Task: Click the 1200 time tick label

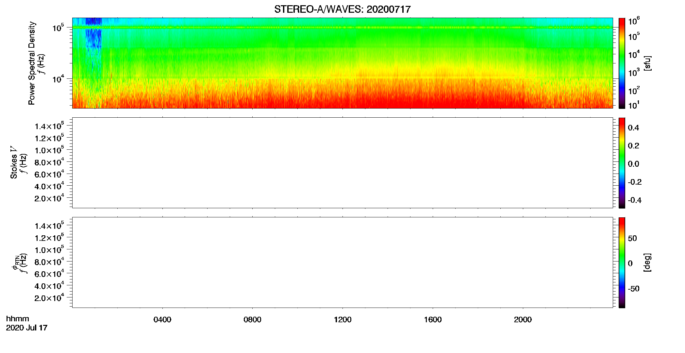Action: 342,320
